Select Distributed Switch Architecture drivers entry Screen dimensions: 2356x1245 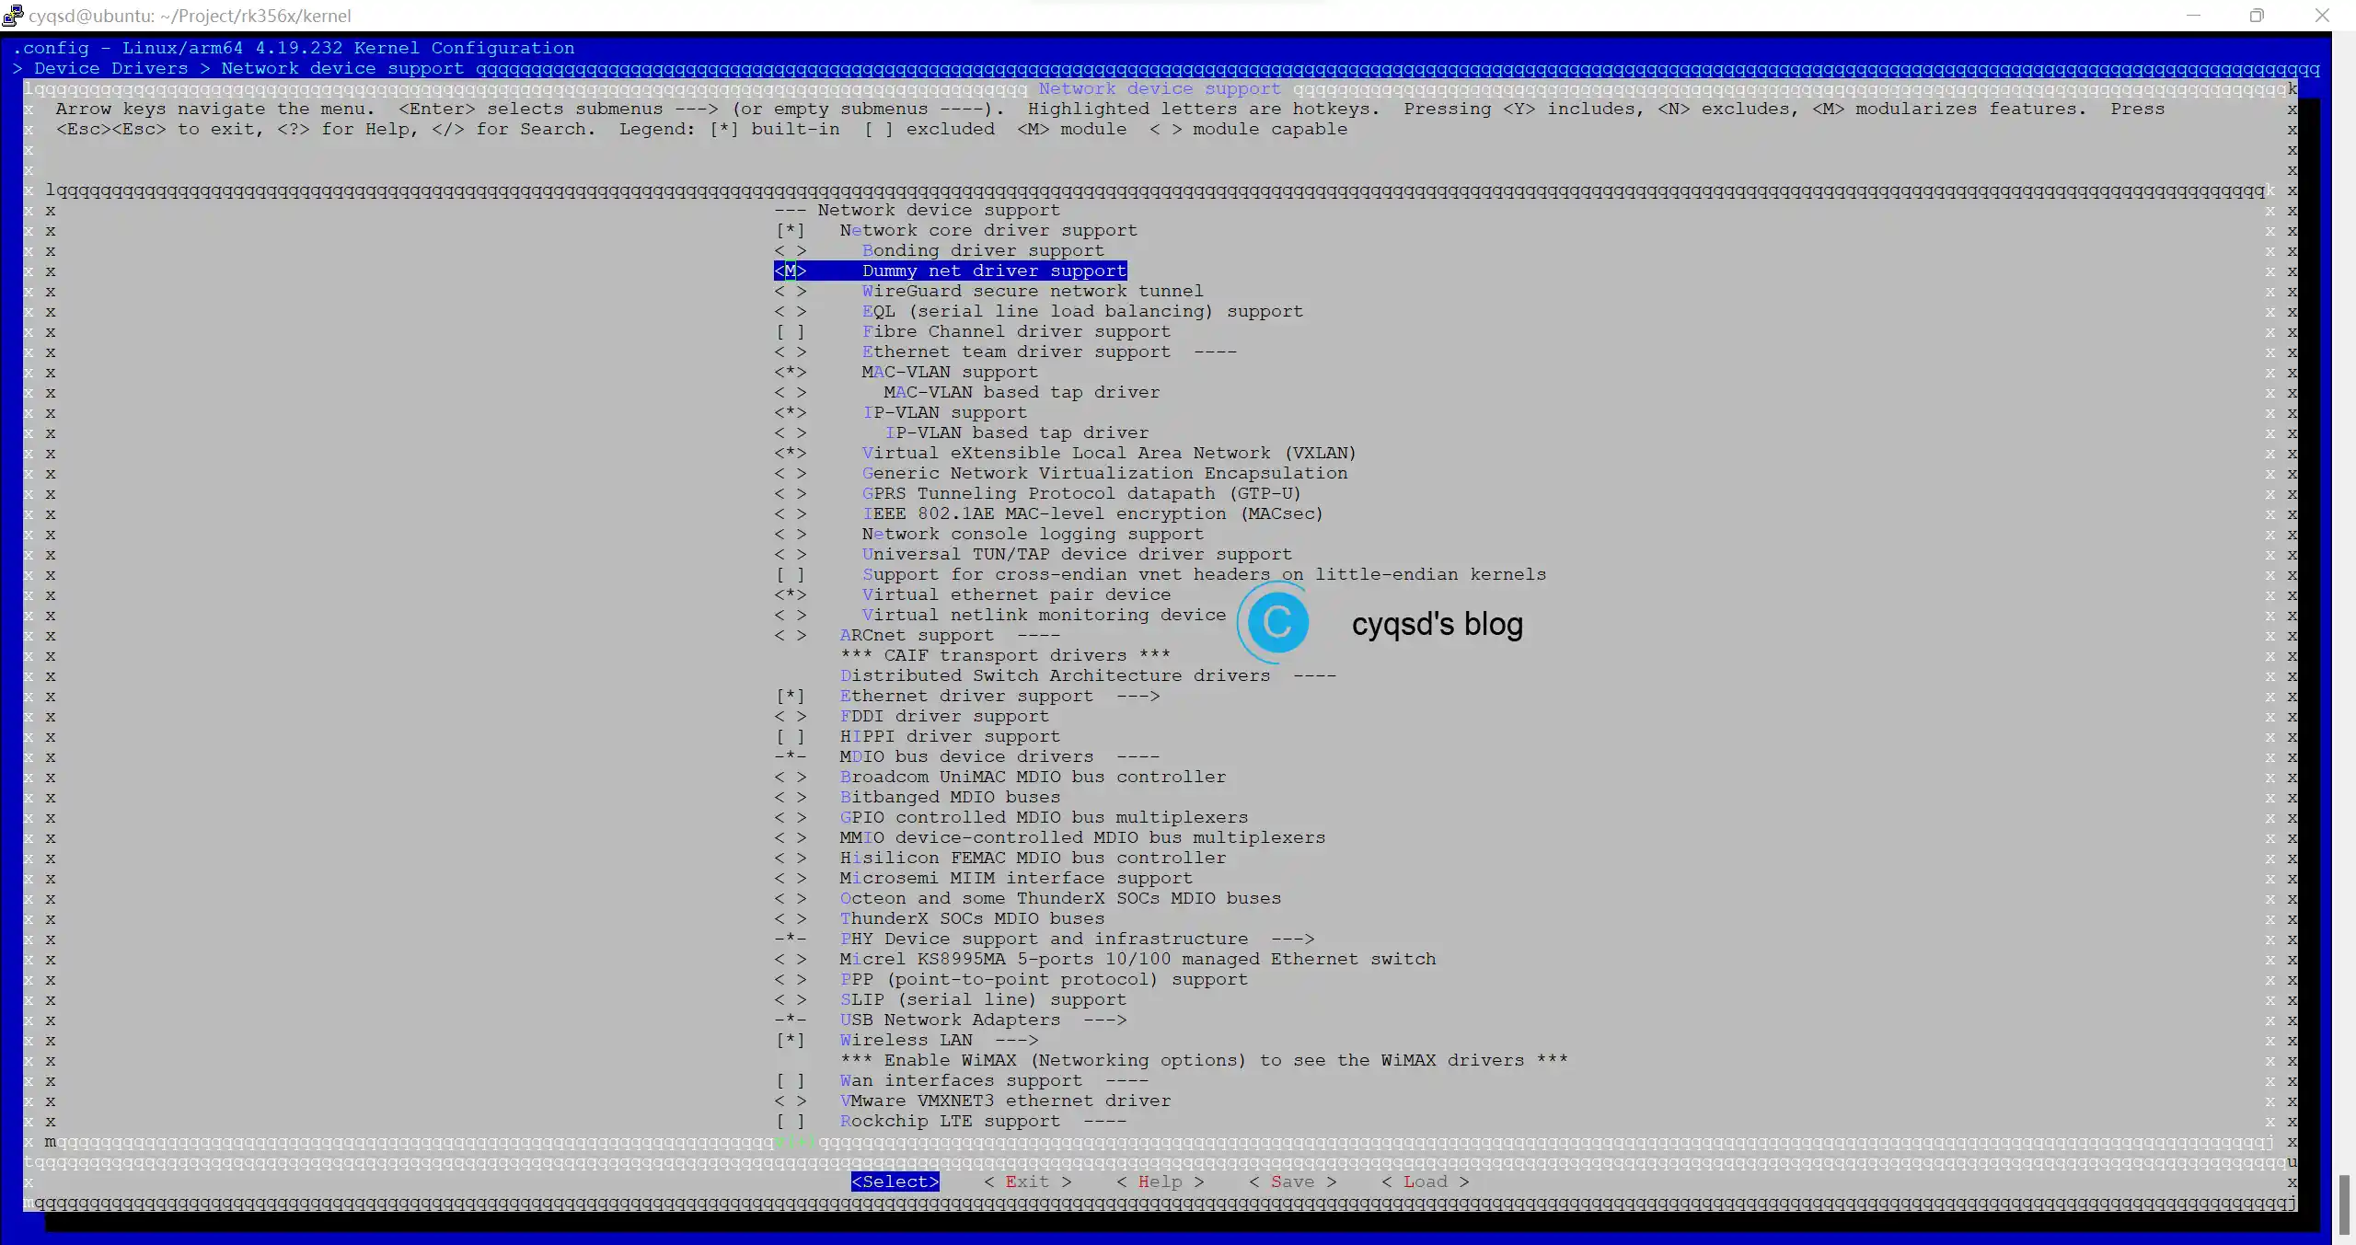[x=1088, y=676]
